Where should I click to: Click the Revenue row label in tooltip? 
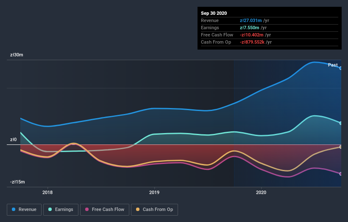point(210,20)
